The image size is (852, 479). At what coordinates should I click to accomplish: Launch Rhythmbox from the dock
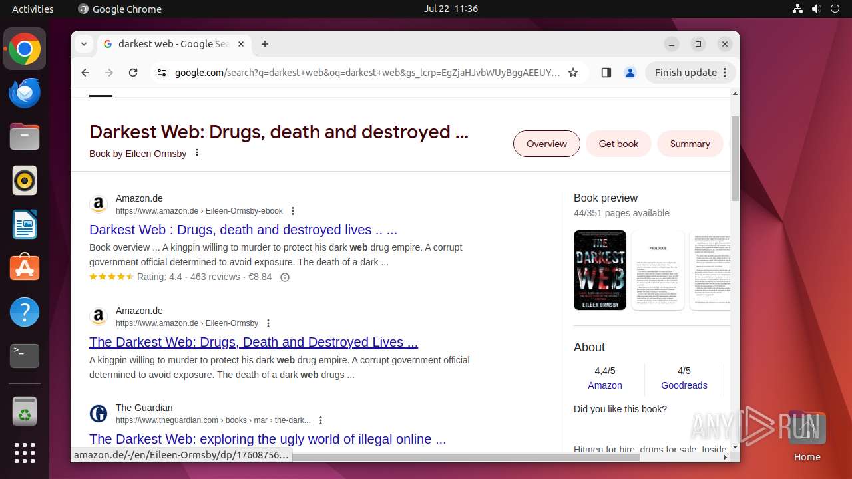point(25,181)
